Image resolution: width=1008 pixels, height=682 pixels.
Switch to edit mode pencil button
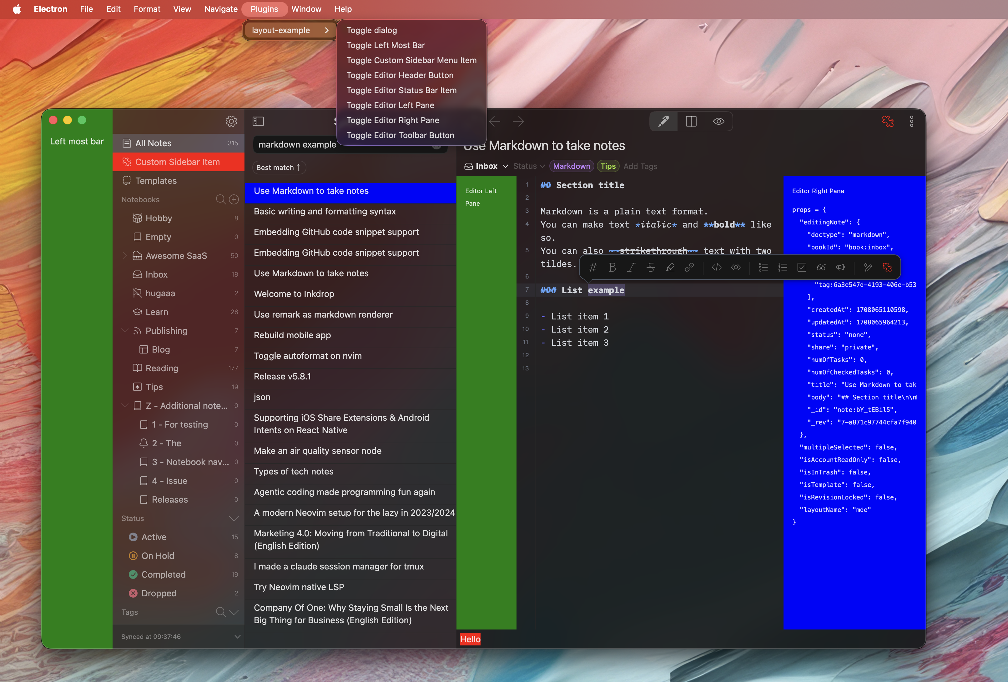coord(663,121)
